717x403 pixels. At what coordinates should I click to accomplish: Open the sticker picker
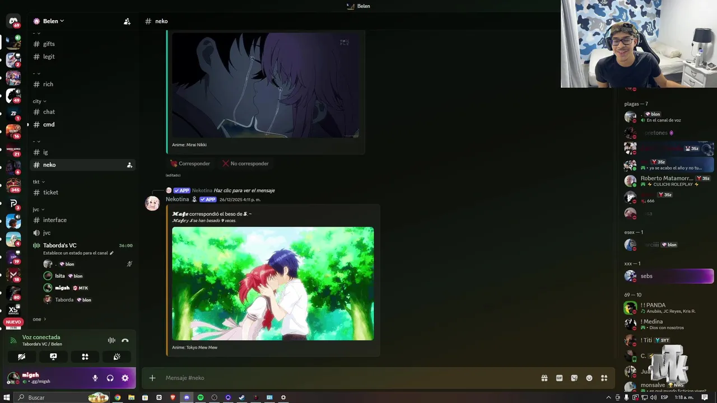(x=574, y=378)
